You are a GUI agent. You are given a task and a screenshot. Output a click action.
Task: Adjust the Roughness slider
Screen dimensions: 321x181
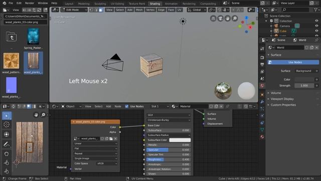click(169, 159)
